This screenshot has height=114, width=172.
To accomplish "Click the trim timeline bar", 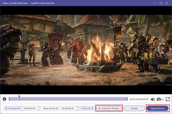I will [68, 99].
